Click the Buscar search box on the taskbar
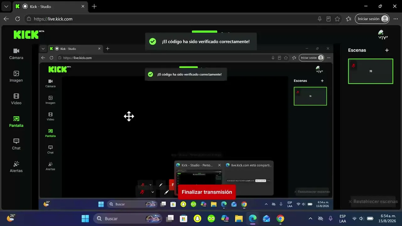Viewport: 402px width, 226px height. pos(128,218)
